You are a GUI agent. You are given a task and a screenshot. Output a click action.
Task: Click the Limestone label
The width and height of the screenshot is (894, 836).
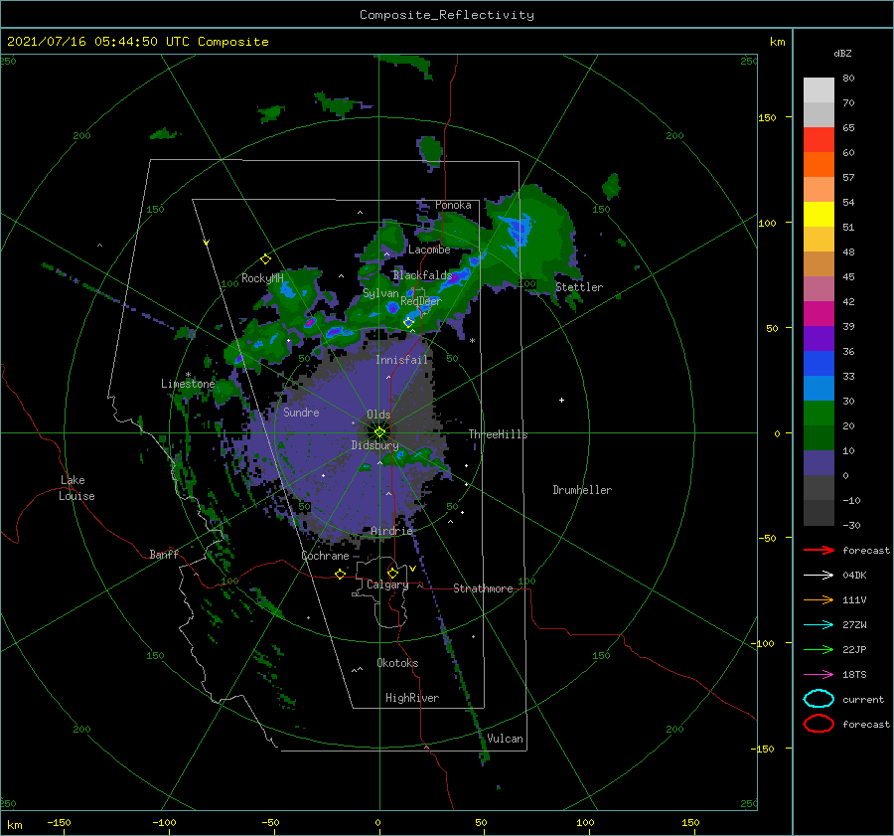coord(188,384)
